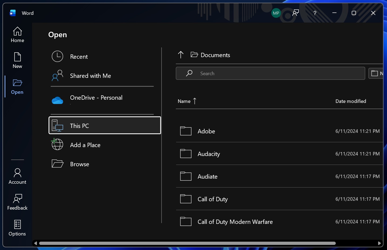Click Browse to open file dialog
387x250 pixels.
tap(79, 164)
